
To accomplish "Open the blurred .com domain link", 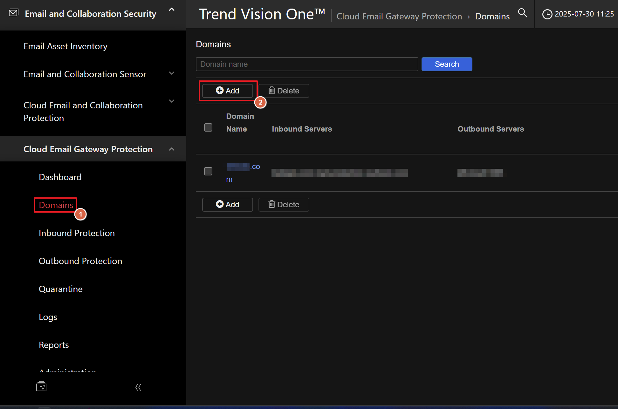I will coord(243,167).
